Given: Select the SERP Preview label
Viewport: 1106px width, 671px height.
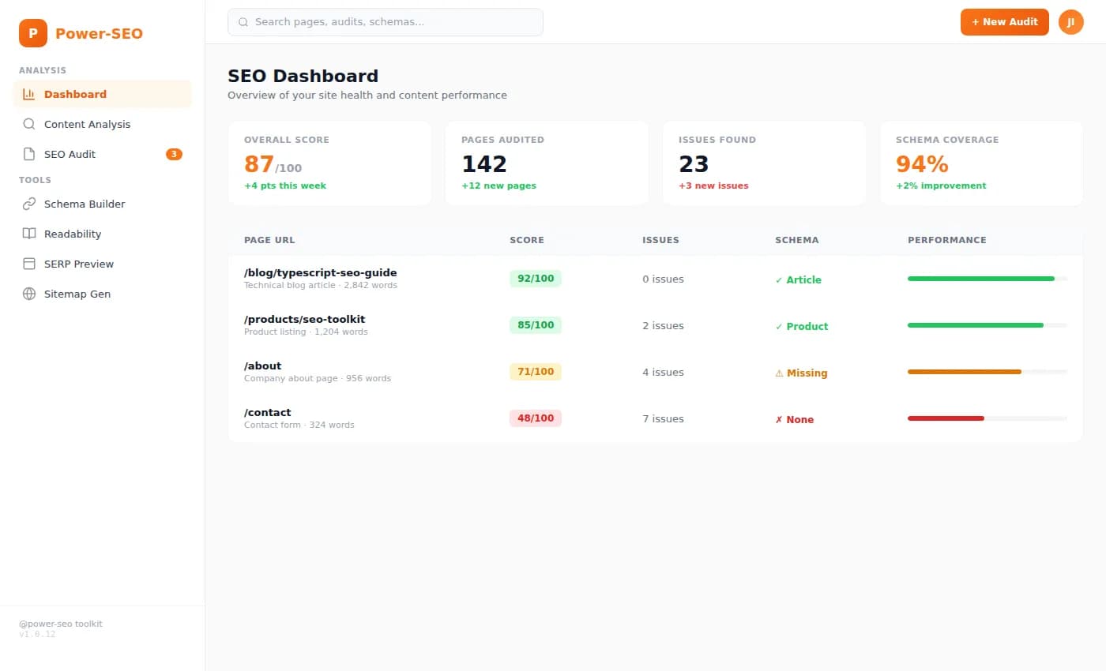Looking at the screenshot, I should pos(79,264).
